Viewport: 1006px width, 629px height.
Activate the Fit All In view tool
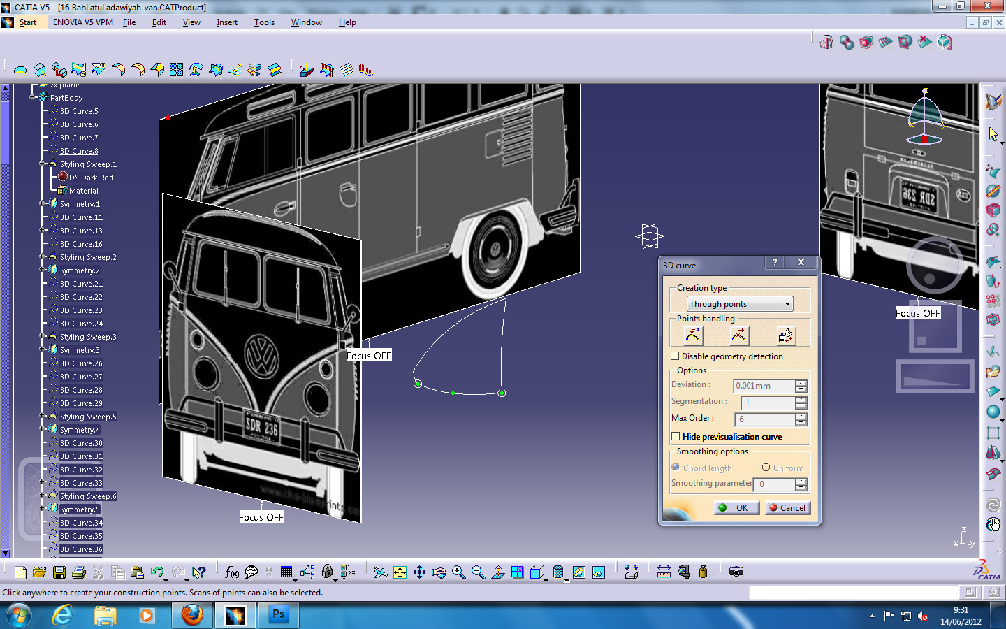399,572
